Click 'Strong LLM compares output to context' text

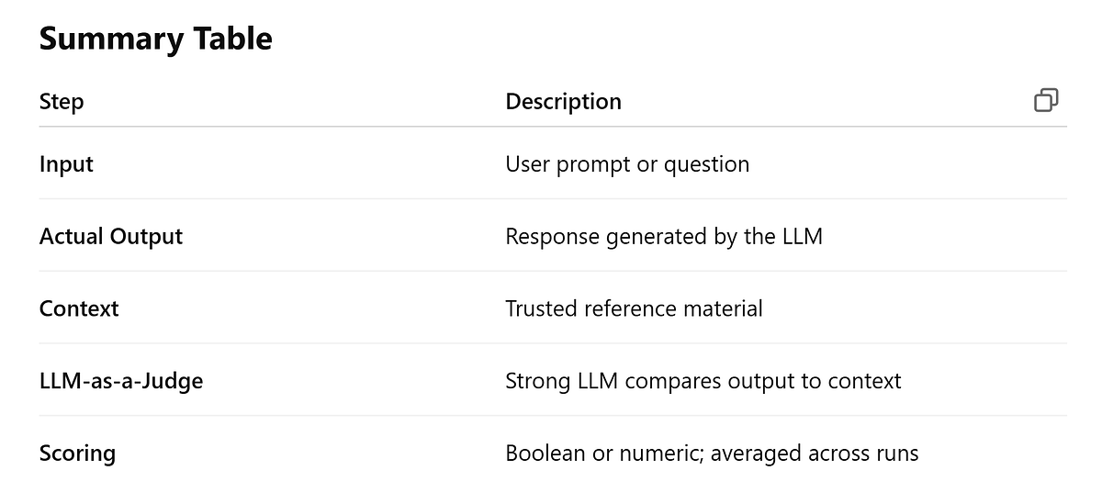[x=703, y=381]
